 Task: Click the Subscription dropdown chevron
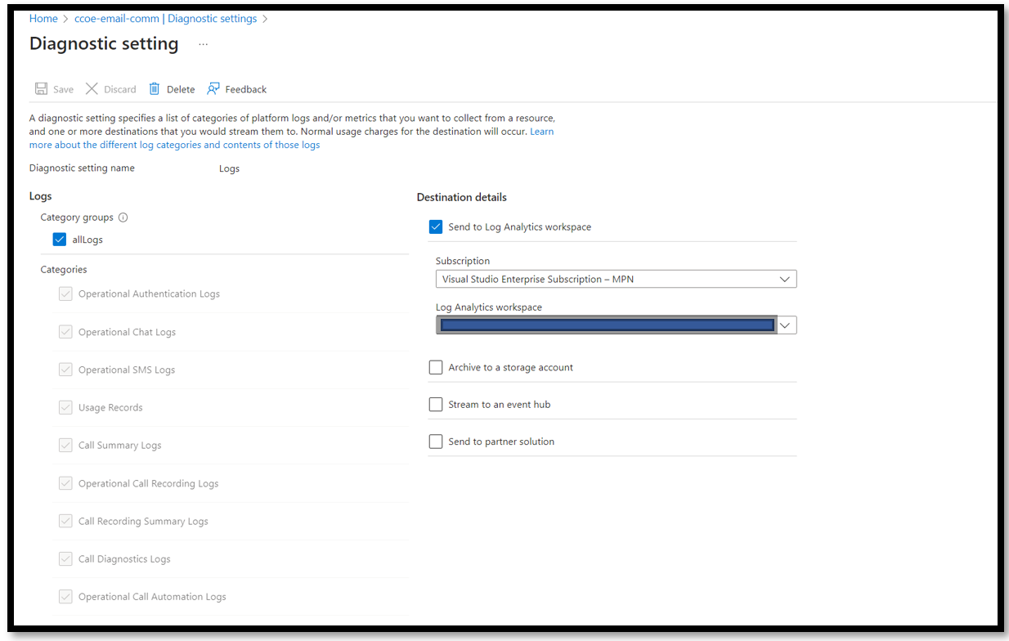[x=786, y=279]
